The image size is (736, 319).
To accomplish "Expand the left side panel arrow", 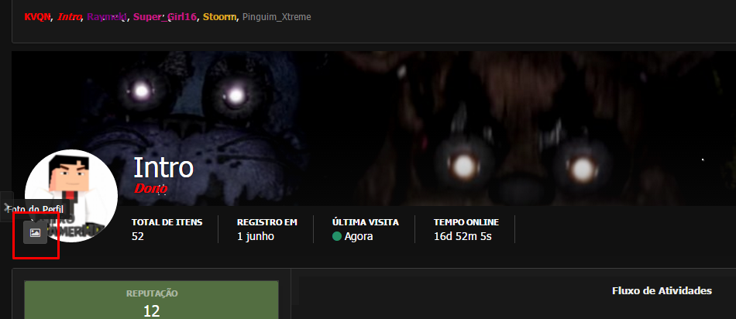I will click(6, 207).
